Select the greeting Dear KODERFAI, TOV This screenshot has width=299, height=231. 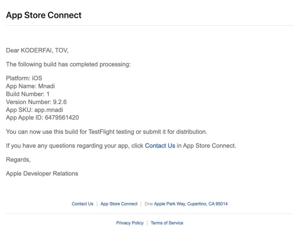[x=37, y=50]
